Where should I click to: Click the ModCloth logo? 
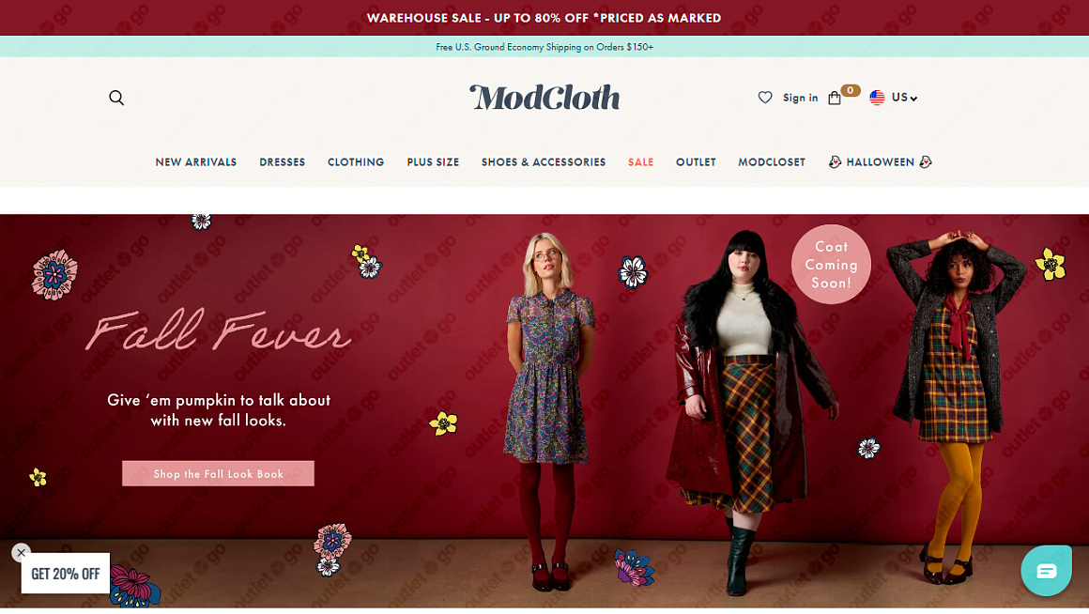point(544,98)
